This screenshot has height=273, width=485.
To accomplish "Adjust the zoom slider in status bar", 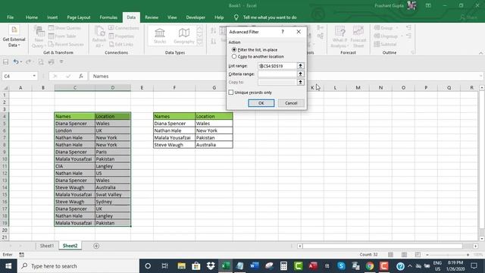I will click(448, 255).
